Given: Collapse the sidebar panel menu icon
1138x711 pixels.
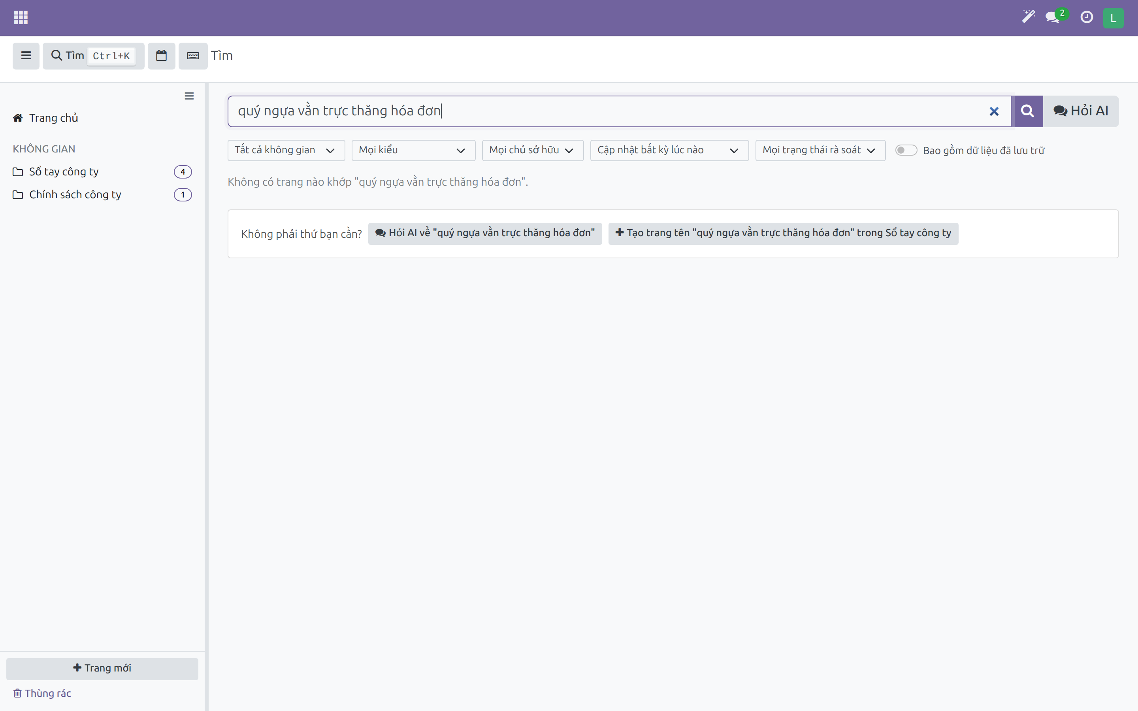Looking at the screenshot, I should click(189, 96).
